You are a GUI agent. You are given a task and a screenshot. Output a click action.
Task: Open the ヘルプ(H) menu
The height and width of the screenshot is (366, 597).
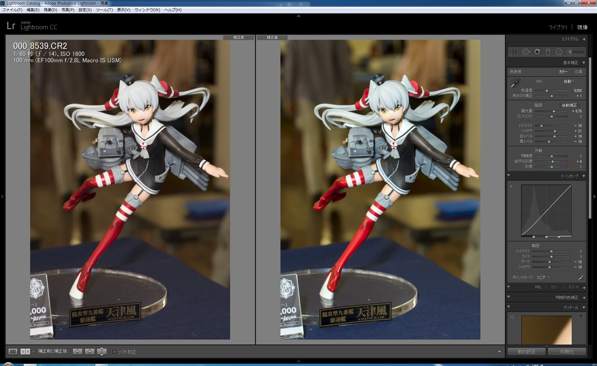coord(173,10)
